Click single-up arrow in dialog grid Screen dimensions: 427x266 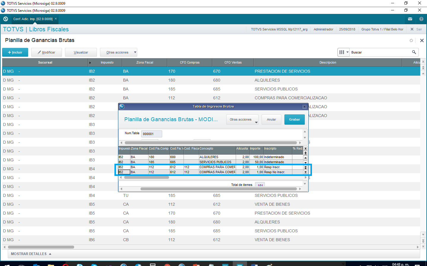pos(305,158)
